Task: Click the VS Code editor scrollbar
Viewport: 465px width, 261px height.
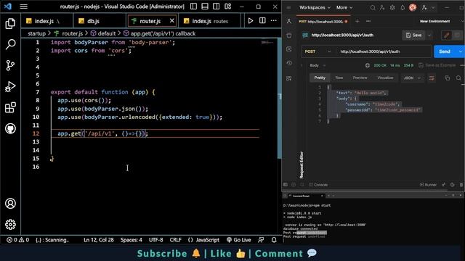Action: (x=279, y=98)
